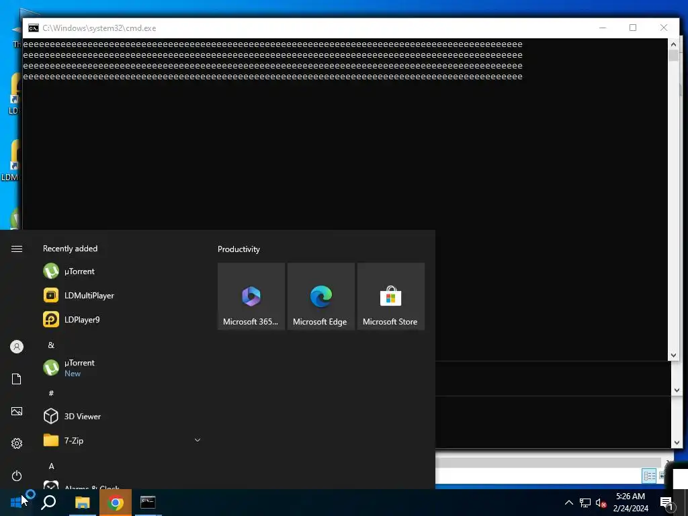This screenshot has height=516, width=688.
Task: Maximize the cmd.exe window
Action: click(x=633, y=28)
